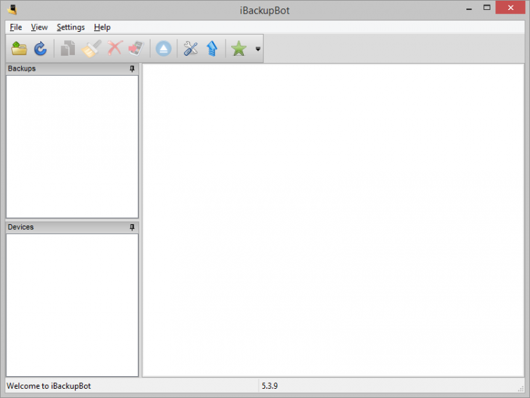Click the 'Welcome to iBackupBot' status text
Screen dimensions: 530x398
(49, 386)
